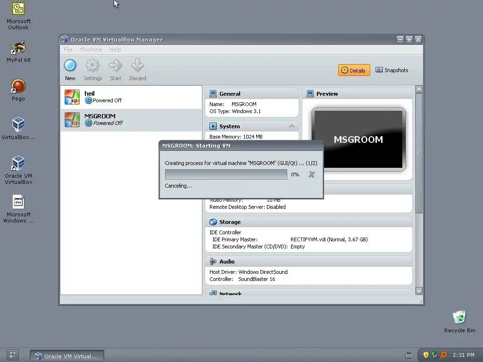Click the Start arrow toolbar icon
This screenshot has width=483, height=362.
coord(116,66)
